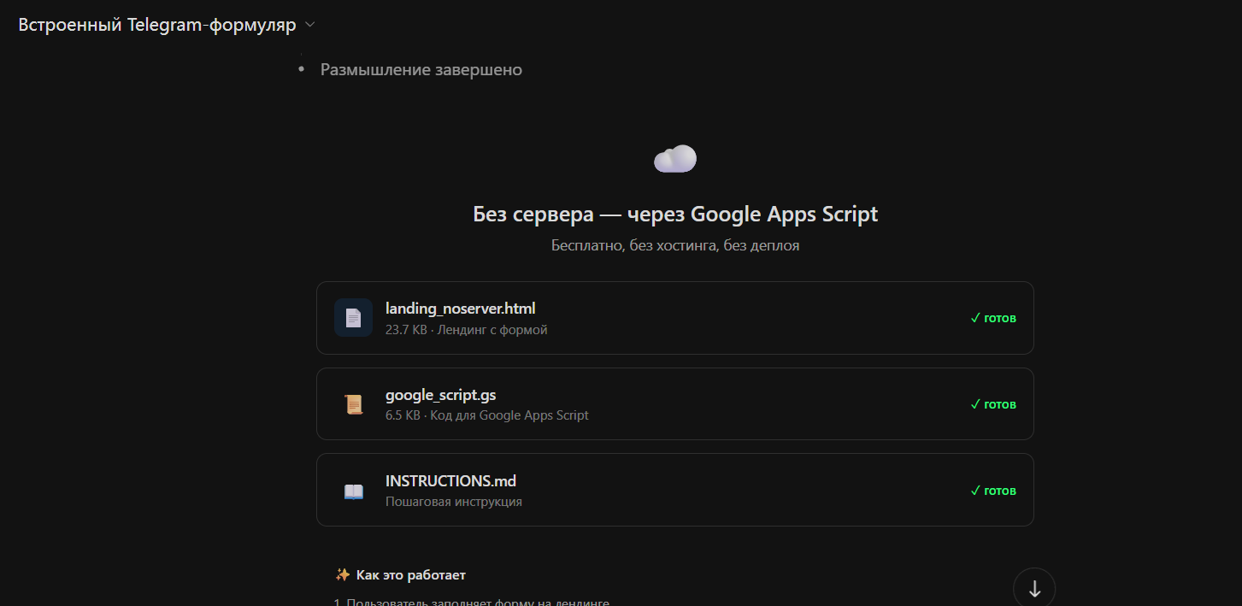
Task: Click the Как это работает heading
Action: pos(411,575)
